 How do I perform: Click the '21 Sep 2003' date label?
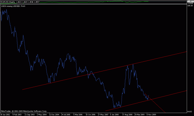coord(29,115)
